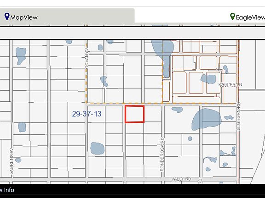Click the 29-37-13 section label
Viewport: 265px width, 198px height.
pos(86,114)
